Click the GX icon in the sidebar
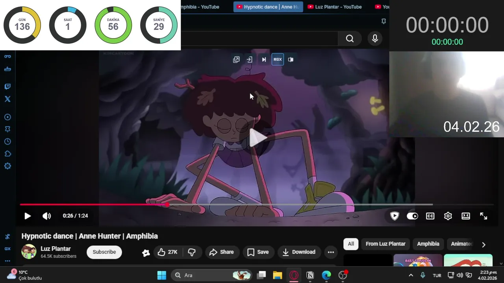 7,249
